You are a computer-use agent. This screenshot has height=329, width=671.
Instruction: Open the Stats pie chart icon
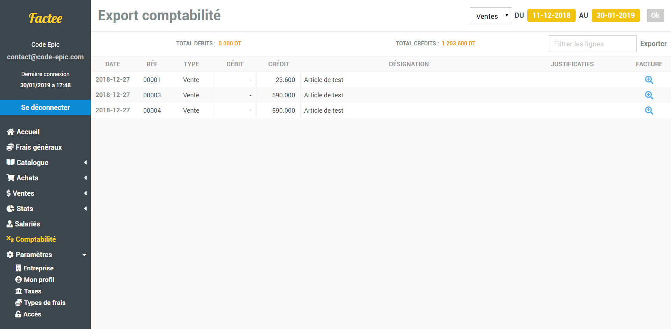[x=10, y=208]
